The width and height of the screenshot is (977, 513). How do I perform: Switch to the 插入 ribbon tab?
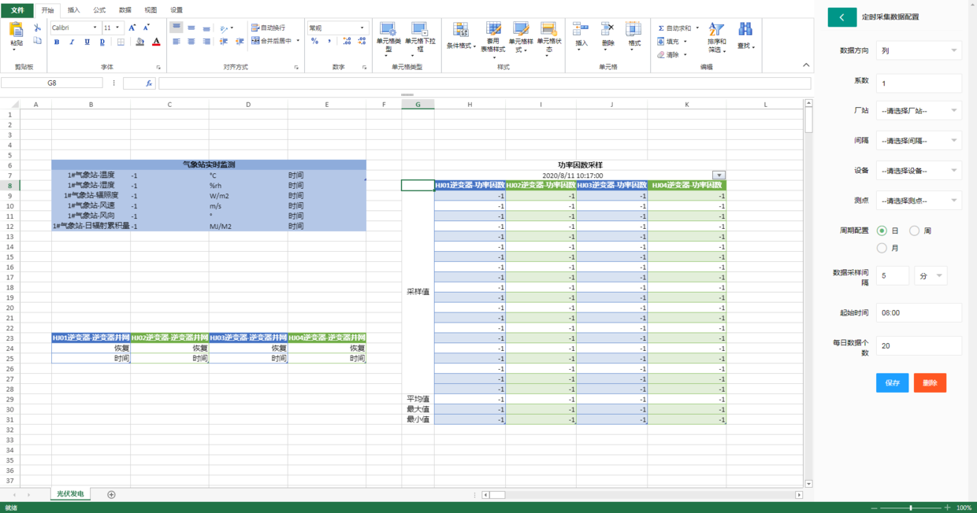click(x=74, y=10)
